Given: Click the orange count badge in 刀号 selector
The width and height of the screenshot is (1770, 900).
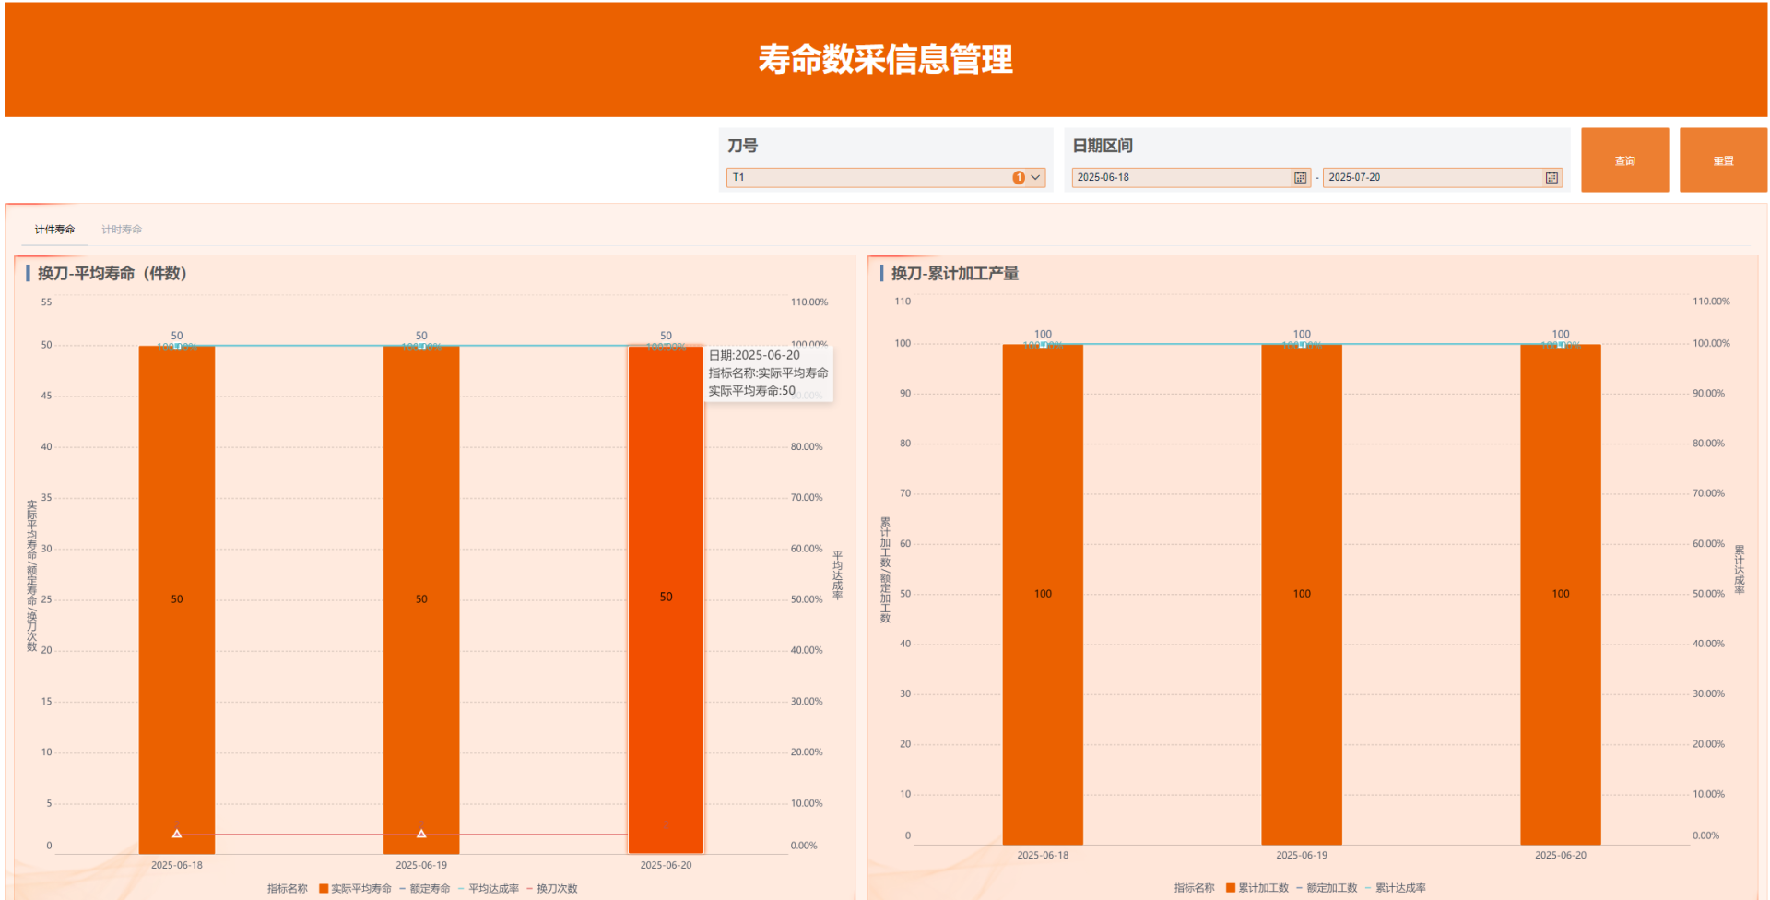Looking at the screenshot, I should click(1019, 178).
